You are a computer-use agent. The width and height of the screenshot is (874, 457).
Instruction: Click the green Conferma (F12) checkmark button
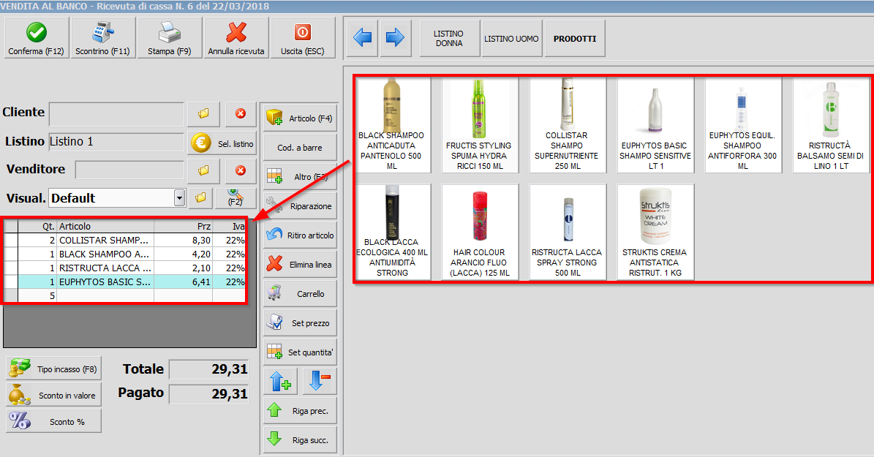point(37,37)
